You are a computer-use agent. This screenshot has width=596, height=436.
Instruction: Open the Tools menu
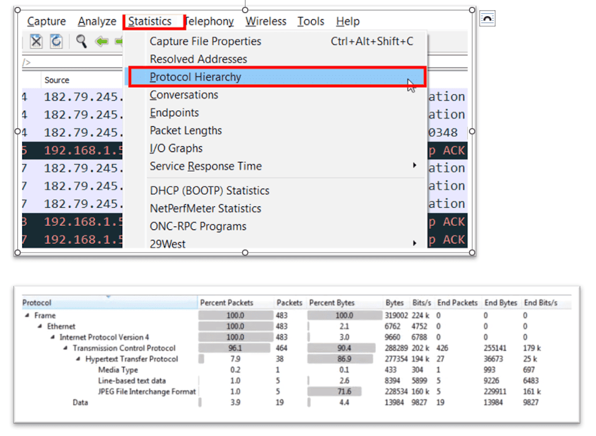[311, 22]
